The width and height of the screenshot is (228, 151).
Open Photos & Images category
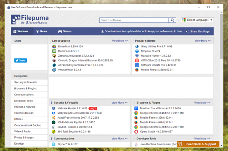click(x=29, y=137)
